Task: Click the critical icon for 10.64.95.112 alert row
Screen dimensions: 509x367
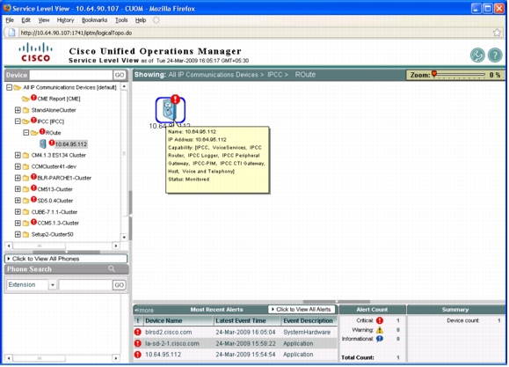Action: click(x=138, y=355)
